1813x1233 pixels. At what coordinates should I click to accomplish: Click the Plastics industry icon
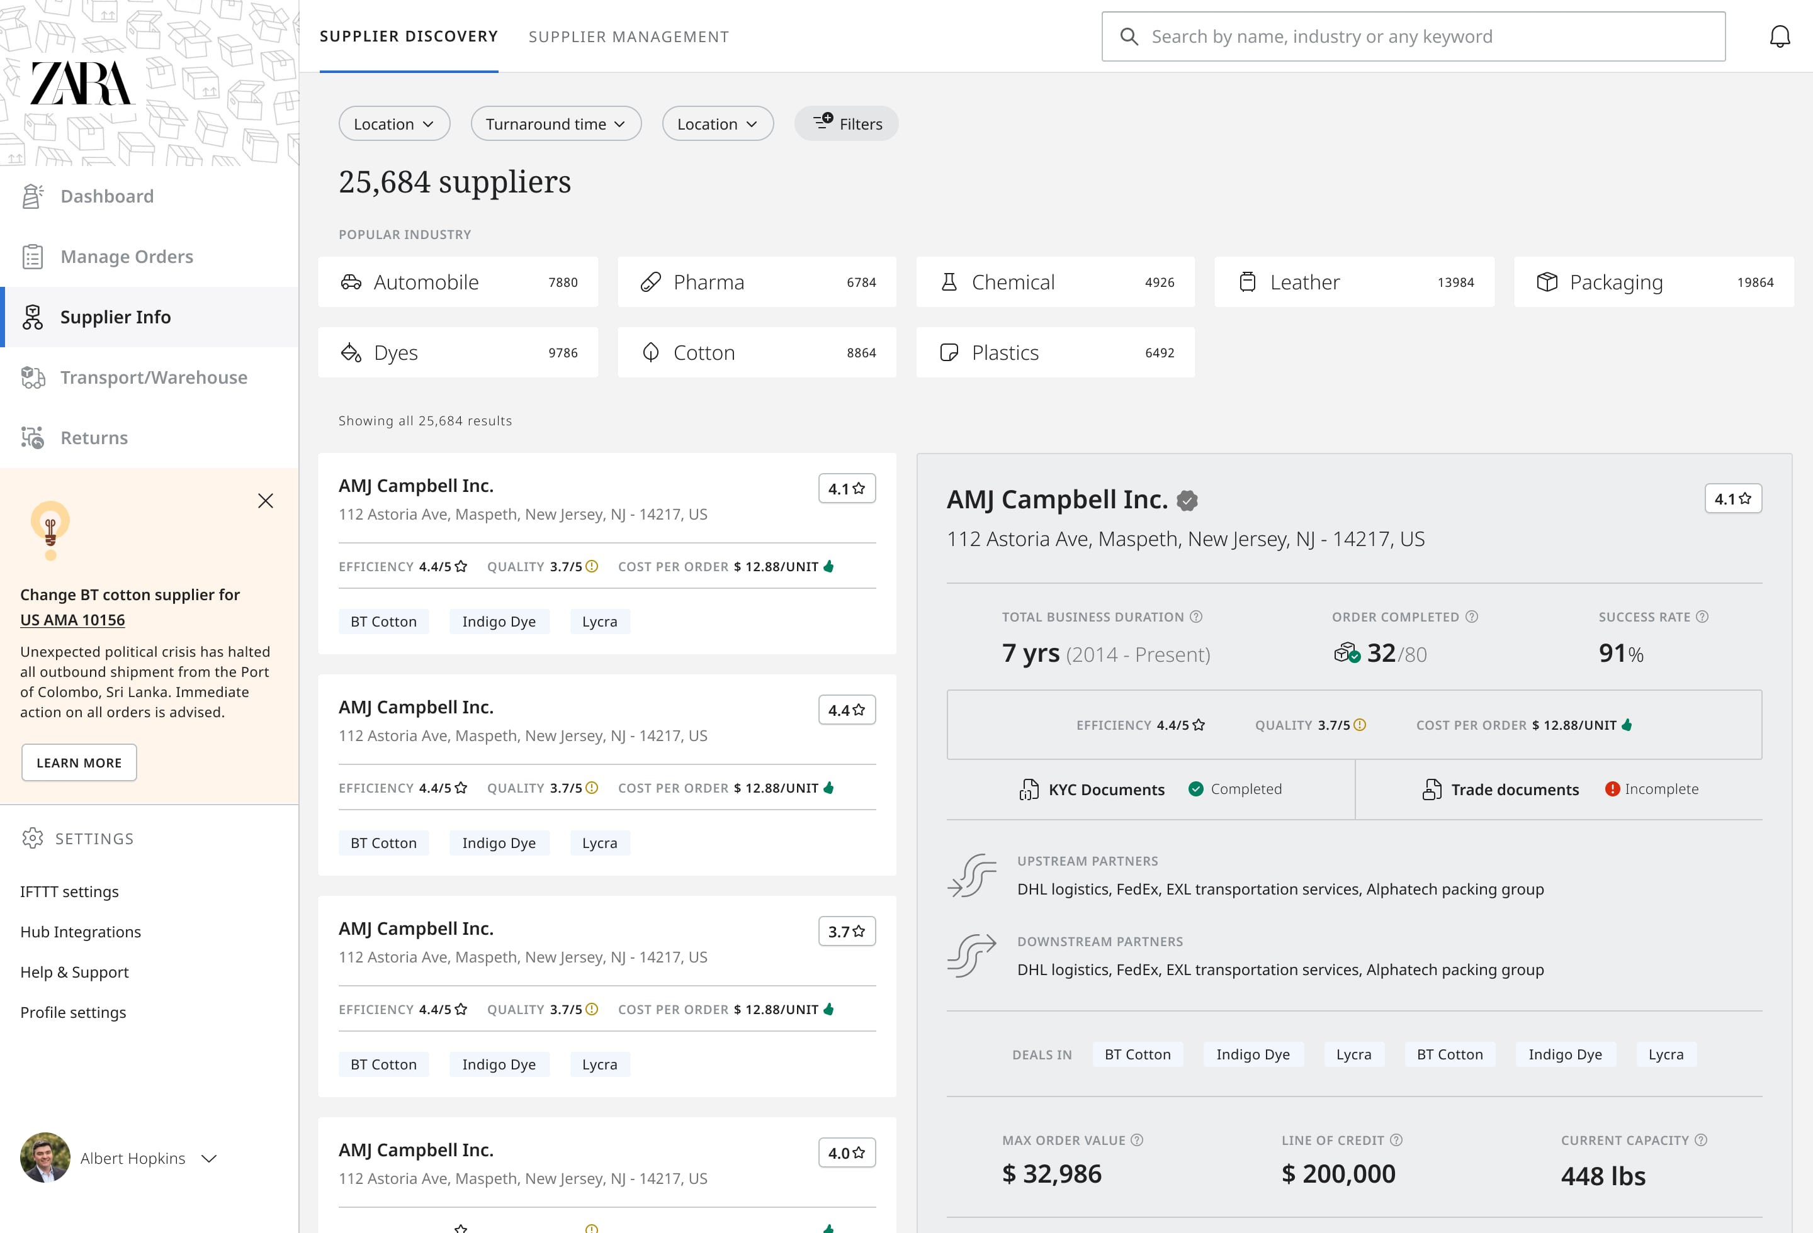pyautogui.click(x=949, y=352)
